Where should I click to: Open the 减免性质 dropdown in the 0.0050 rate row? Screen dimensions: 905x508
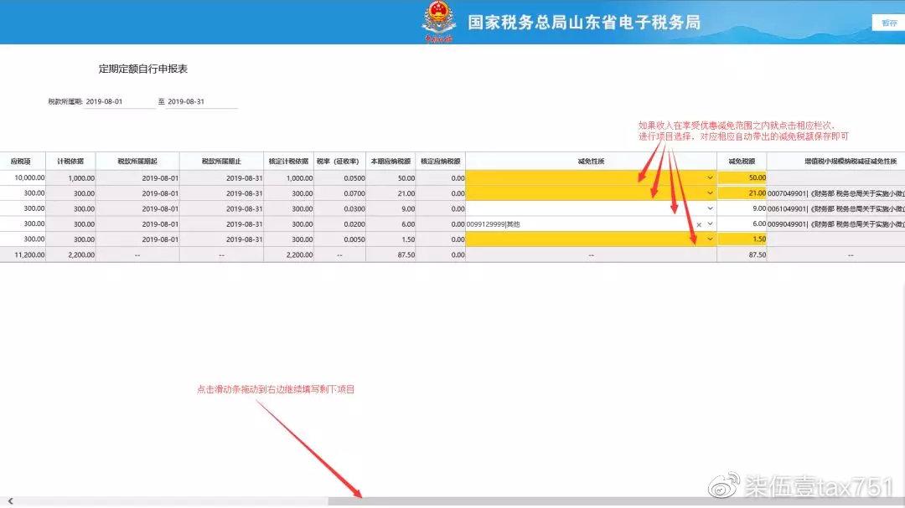(710, 239)
